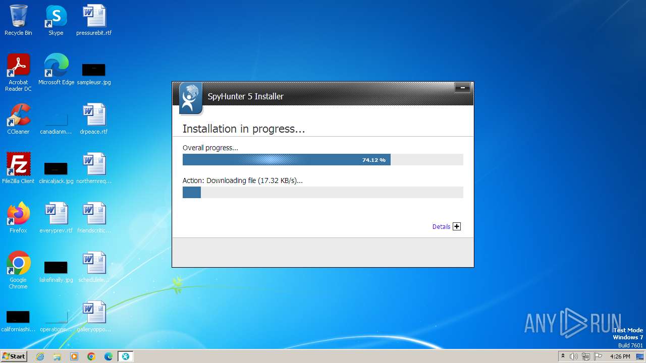Select 'Installation in progress...' heading text
646x363 pixels.
(244, 129)
